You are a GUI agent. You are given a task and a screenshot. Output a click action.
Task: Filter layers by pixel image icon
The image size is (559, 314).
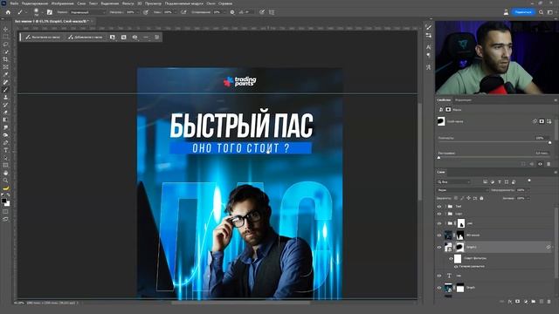(486, 182)
